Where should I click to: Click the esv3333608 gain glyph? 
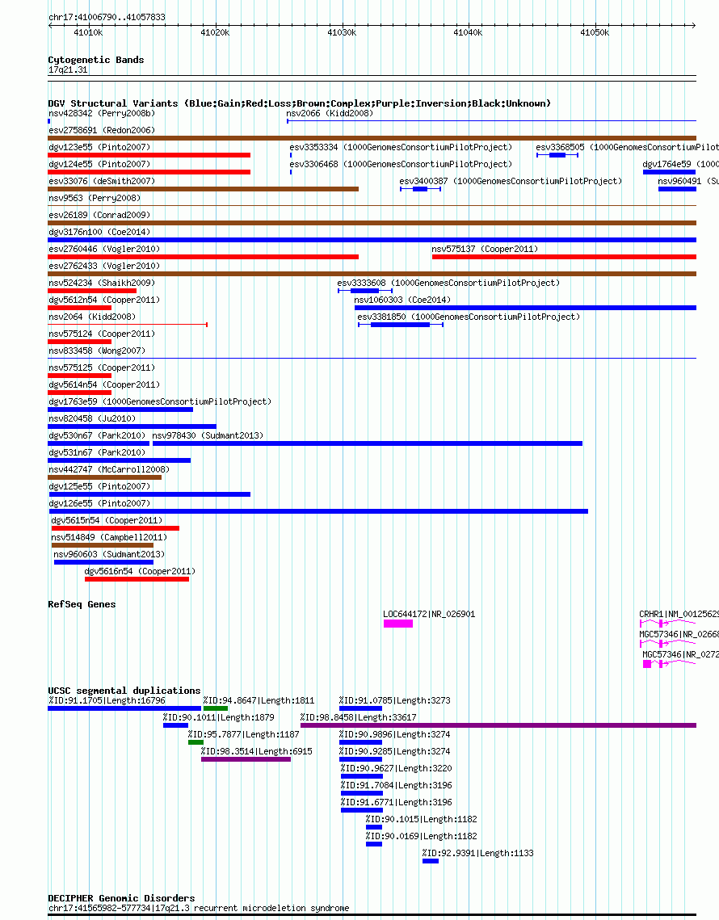(x=365, y=291)
